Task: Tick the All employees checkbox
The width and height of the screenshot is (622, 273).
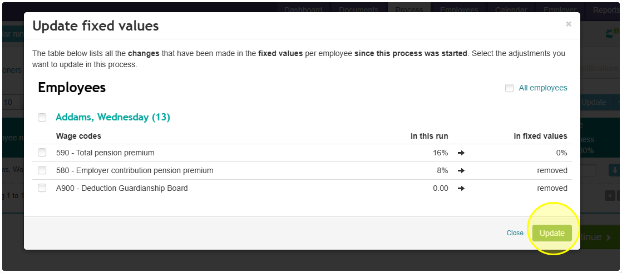Action: 510,88
